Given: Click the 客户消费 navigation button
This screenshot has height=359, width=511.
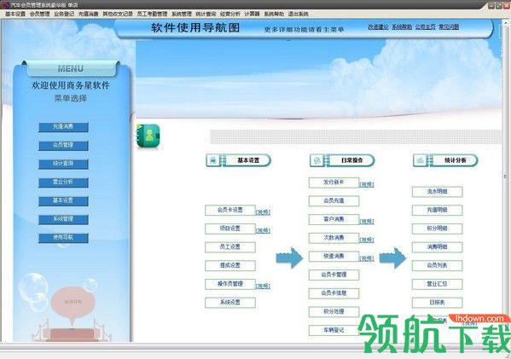Looking at the screenshot, I should (334, 219).
